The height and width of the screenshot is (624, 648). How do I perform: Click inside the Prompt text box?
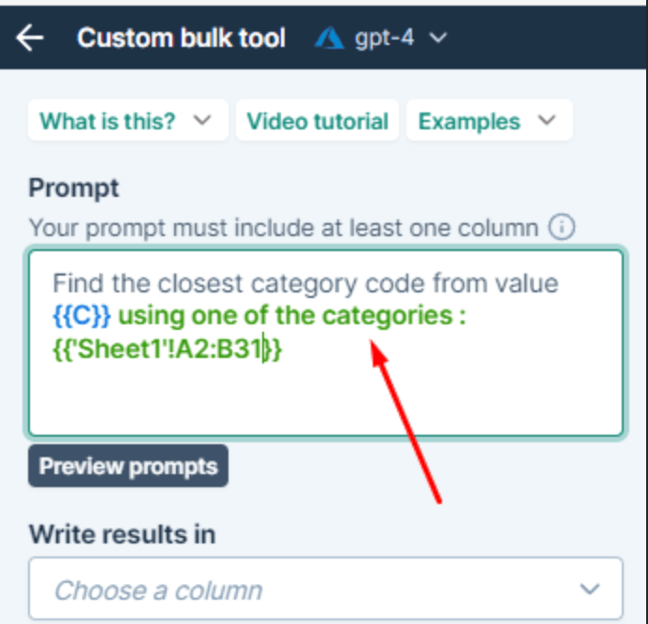326,394
